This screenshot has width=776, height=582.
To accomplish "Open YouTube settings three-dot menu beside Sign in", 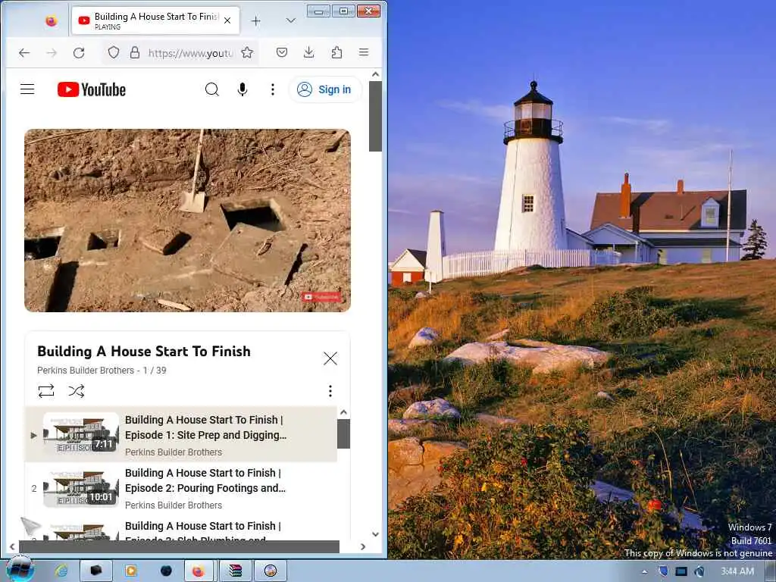I will pos(272,89).
